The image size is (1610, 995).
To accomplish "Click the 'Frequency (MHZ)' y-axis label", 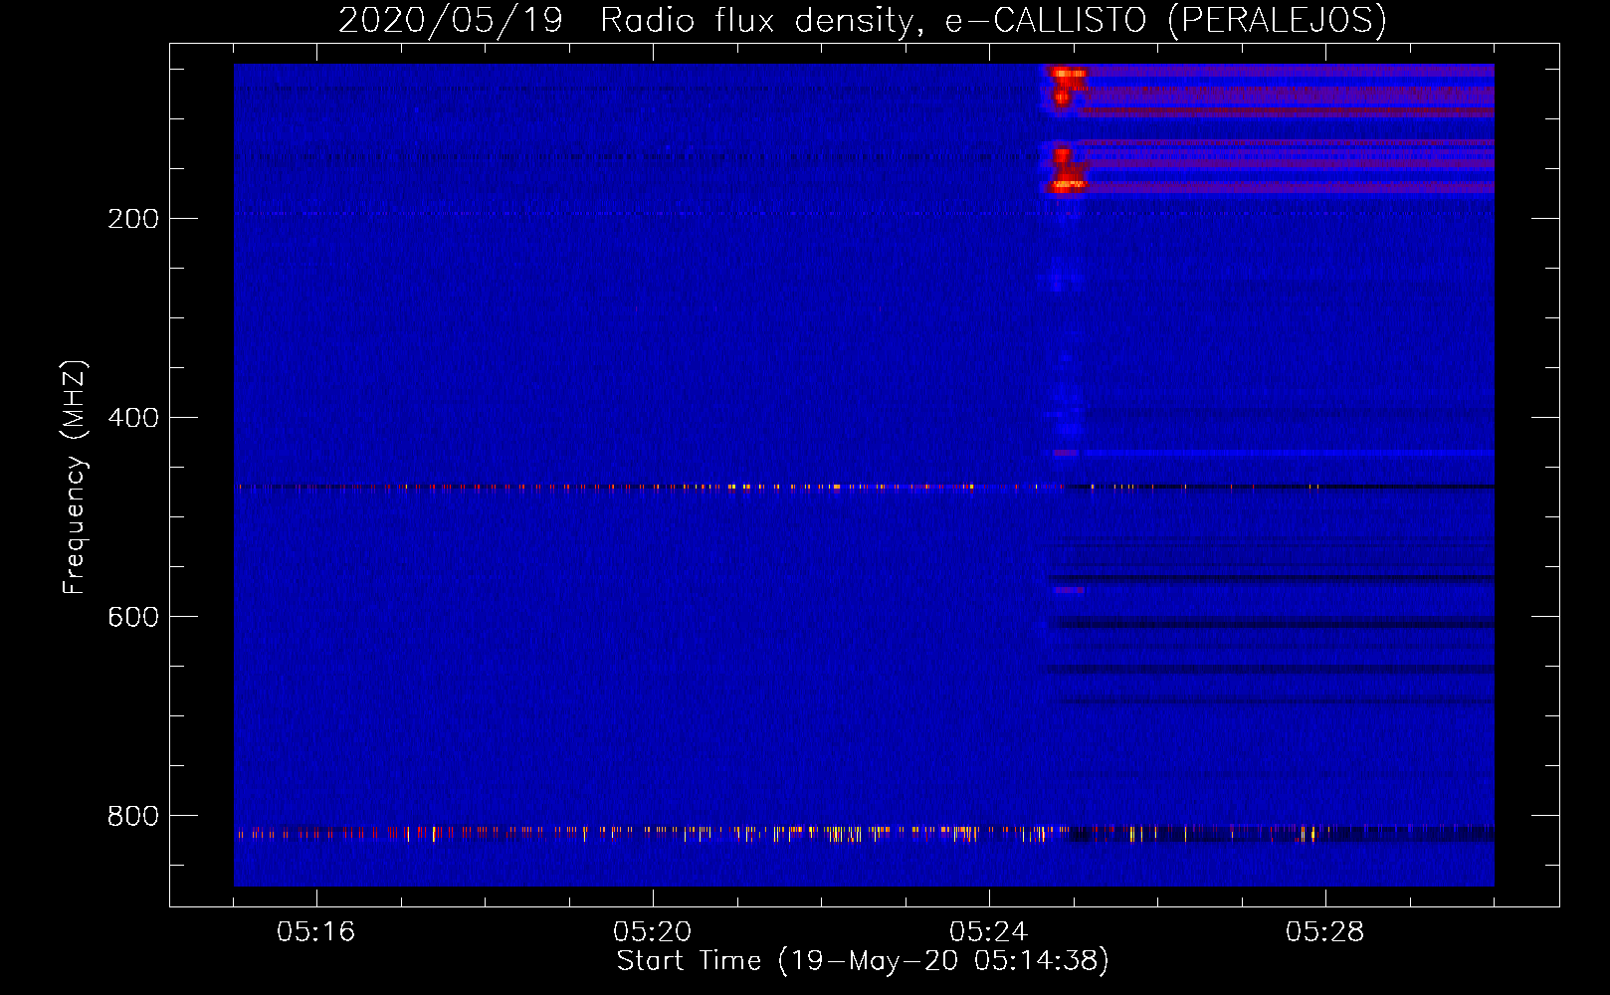I will (x=75, y=478).
